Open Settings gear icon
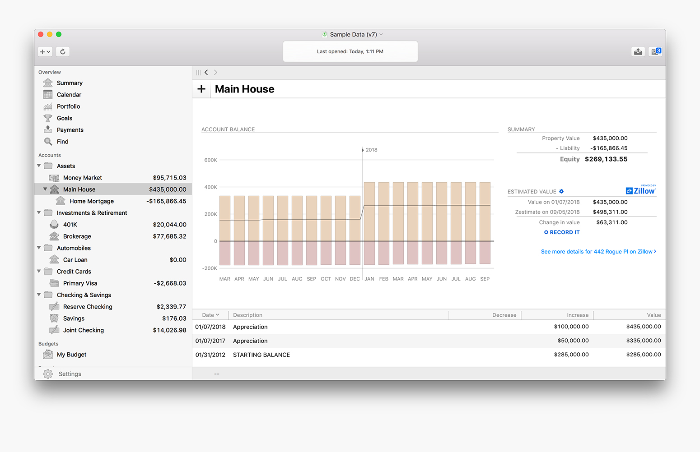This screenshot has height=452, width=700. (x=48, y=374)
